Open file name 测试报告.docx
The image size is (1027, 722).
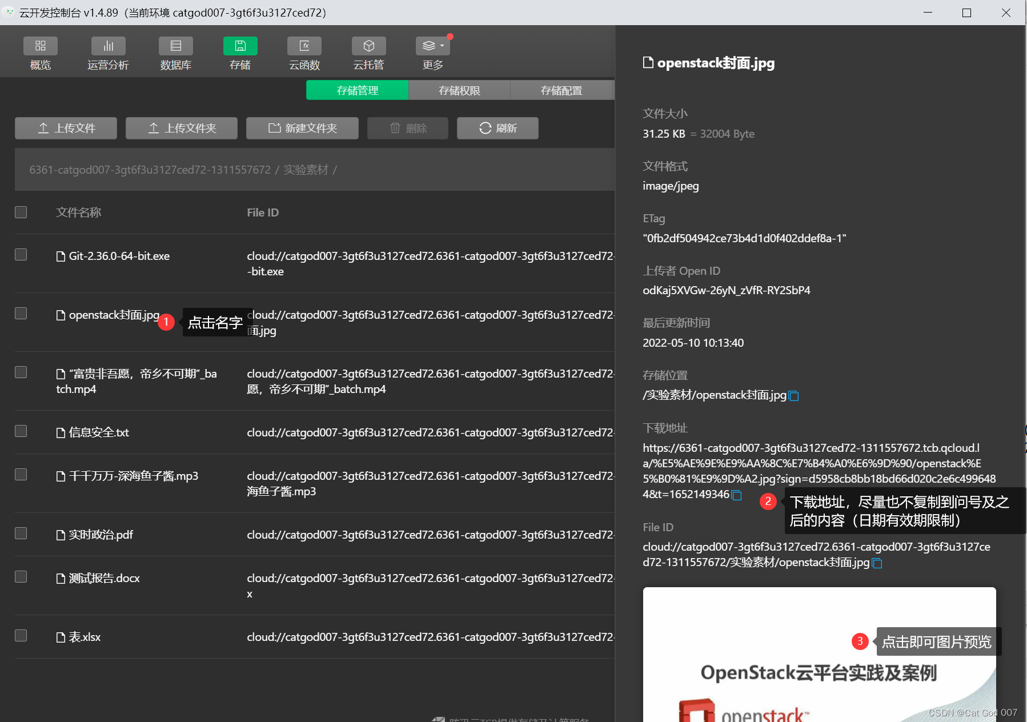click(105, 578)
